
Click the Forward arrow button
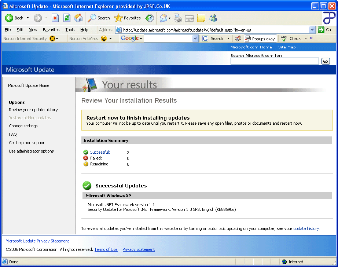(x=38, y=18)
